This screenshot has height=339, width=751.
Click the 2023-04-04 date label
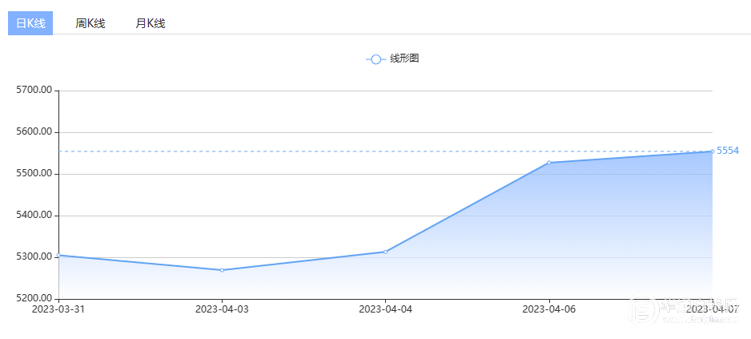(386, 309)
